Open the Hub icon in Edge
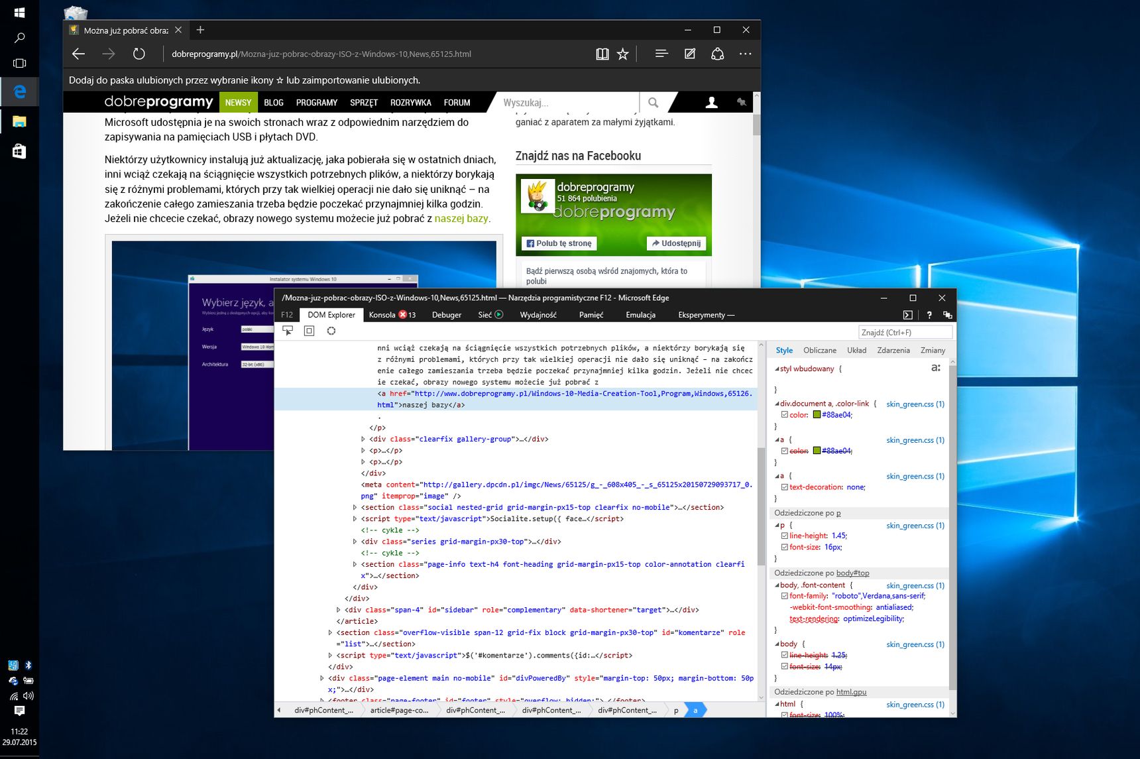This screenshot has width=1140, height=759. [x=661, y=54]
